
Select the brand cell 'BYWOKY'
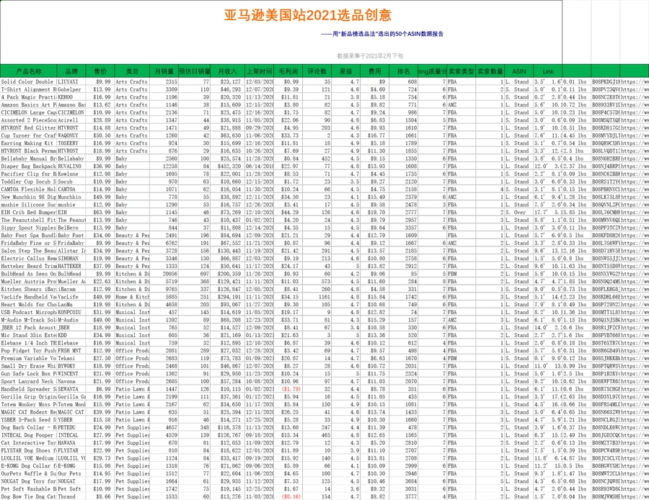71,366
